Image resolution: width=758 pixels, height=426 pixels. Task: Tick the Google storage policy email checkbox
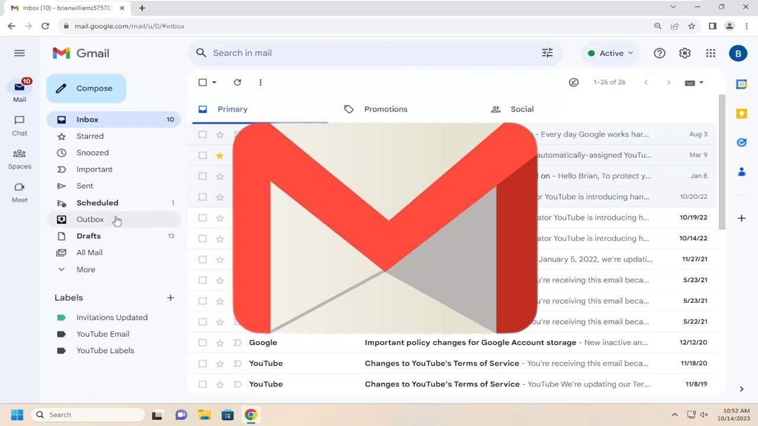(203, 343)
